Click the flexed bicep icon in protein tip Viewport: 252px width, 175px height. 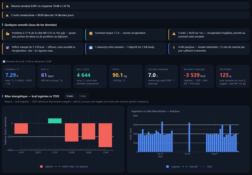click(x=8, y=34)
